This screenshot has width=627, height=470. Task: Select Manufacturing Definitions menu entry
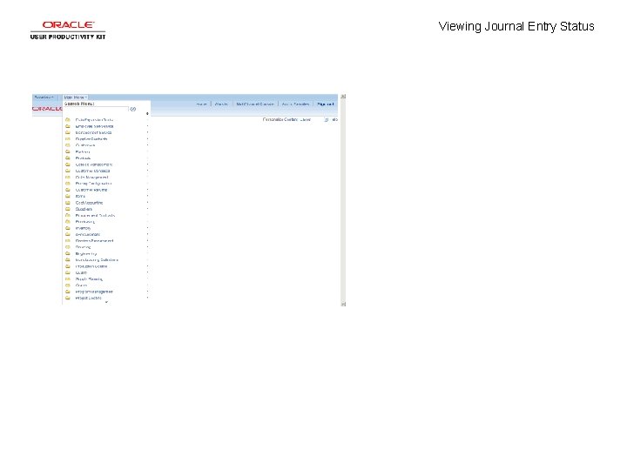coord(97,260)
